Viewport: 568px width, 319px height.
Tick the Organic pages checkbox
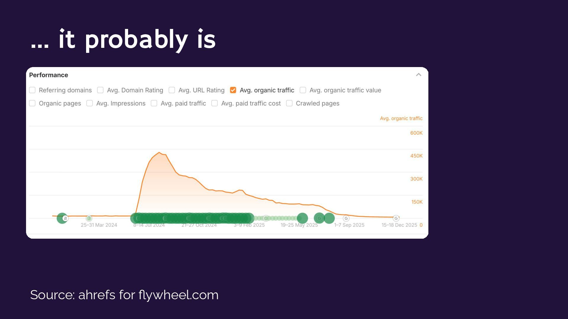click(x=32, y=103)
